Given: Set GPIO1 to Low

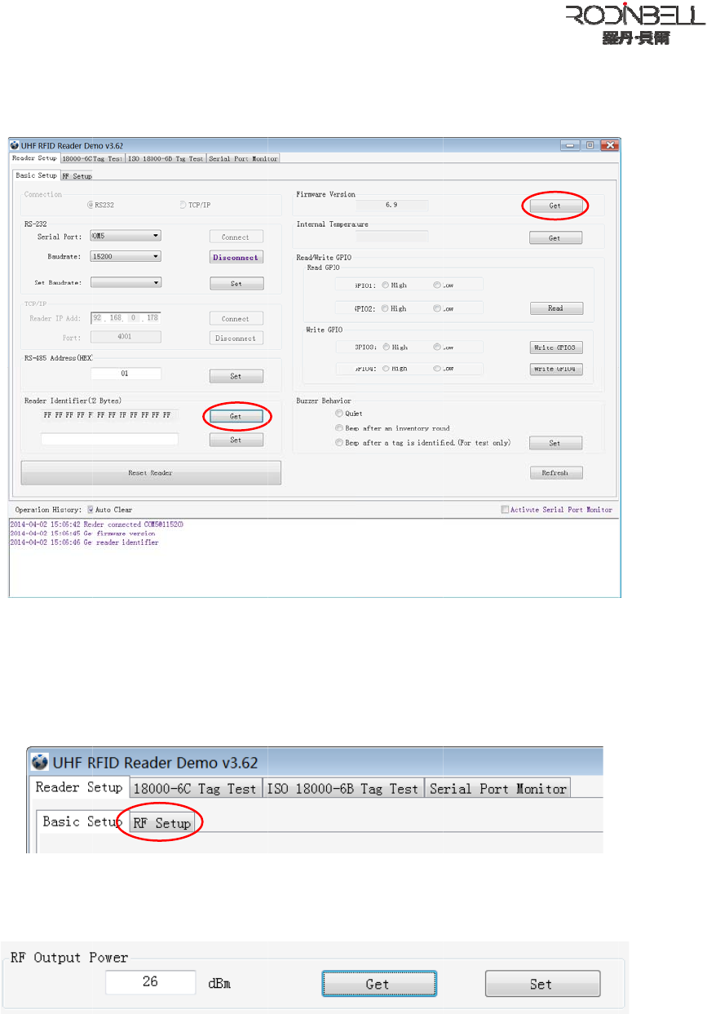Looking at the screenshot, I should pos(437,285).
